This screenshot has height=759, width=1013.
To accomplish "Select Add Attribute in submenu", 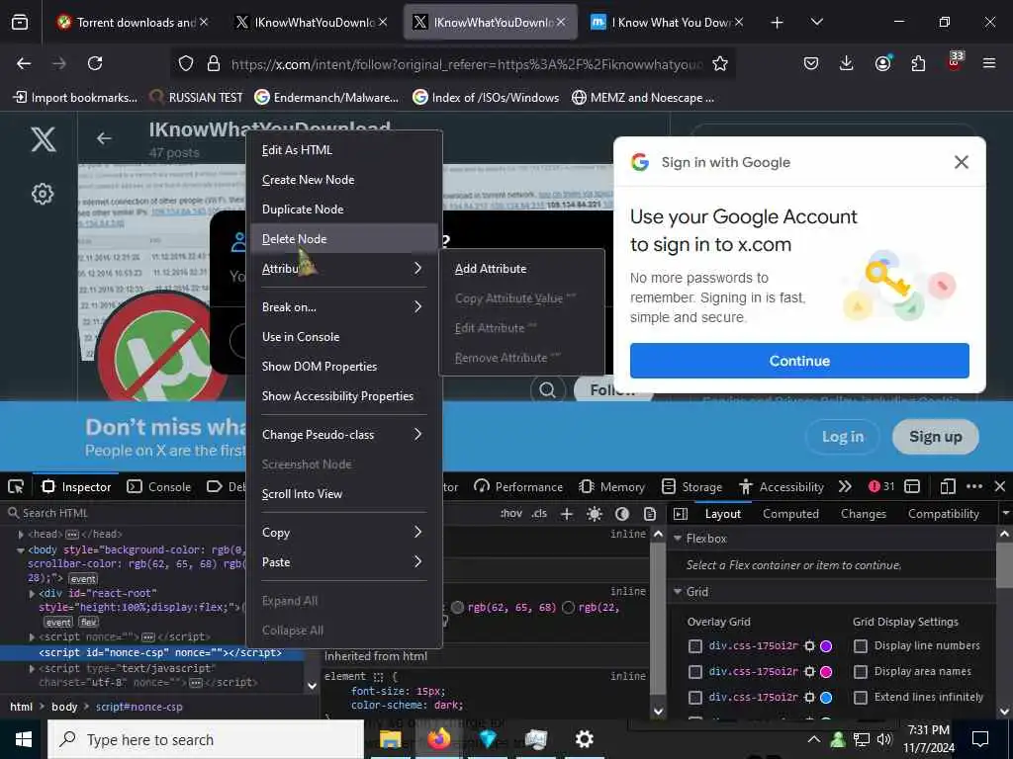I will [522, 269].
